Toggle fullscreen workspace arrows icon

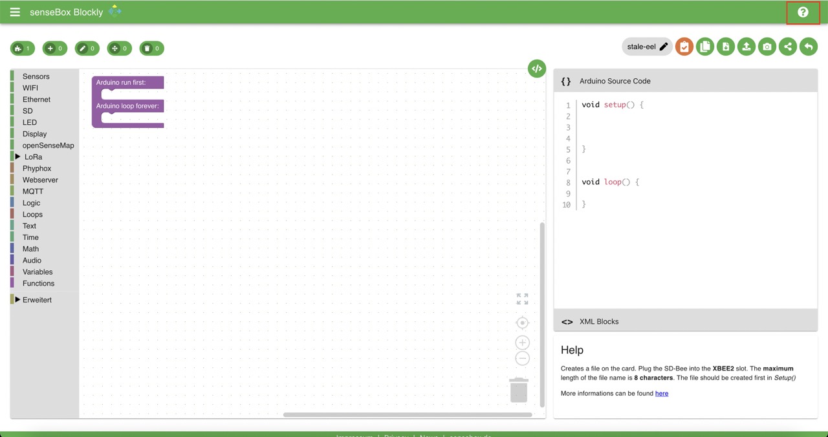point(522,299)
